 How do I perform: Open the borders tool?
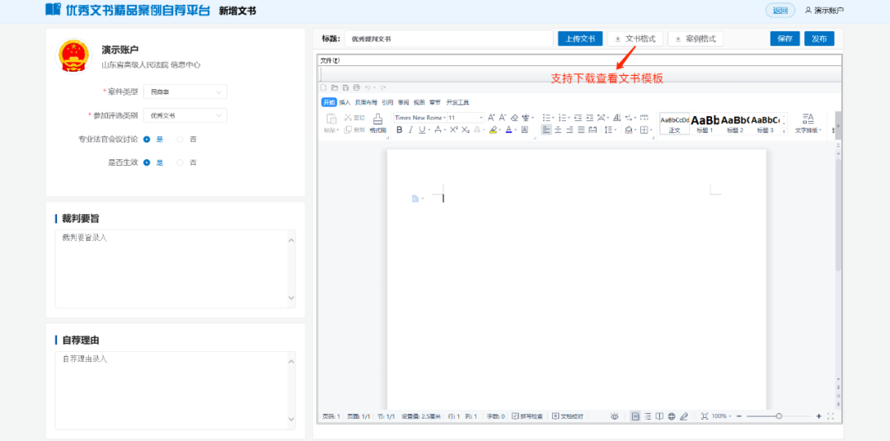coord(644,129)
